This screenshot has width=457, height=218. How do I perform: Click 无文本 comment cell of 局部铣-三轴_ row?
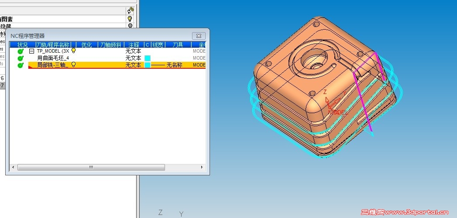point(133,65)
